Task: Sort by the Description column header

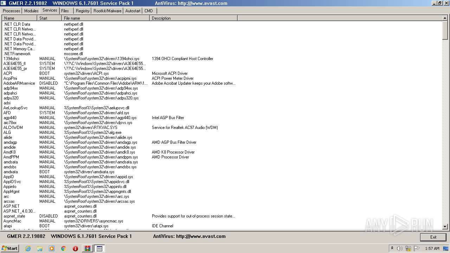Action: 194,18
